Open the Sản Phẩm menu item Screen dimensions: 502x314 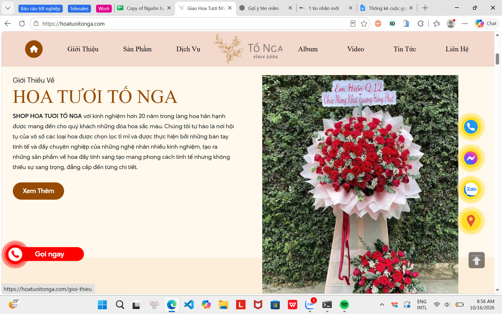point(137,49)
